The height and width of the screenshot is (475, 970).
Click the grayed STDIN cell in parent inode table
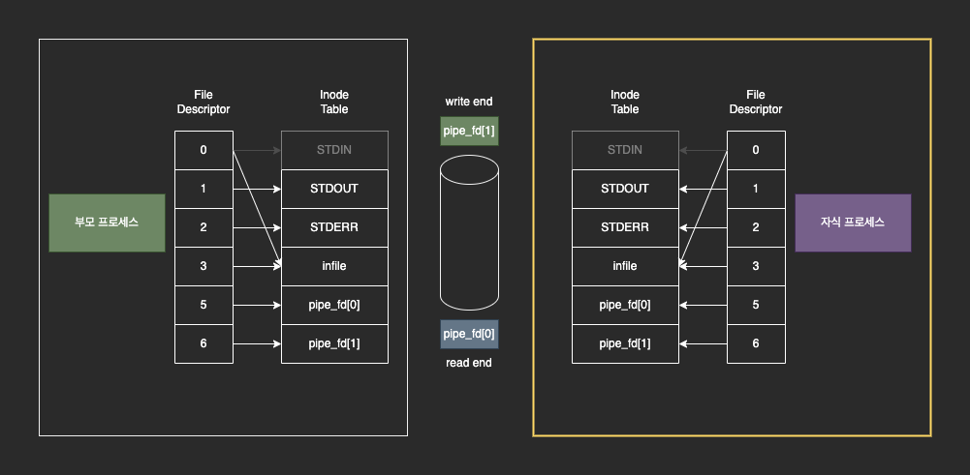334,150
